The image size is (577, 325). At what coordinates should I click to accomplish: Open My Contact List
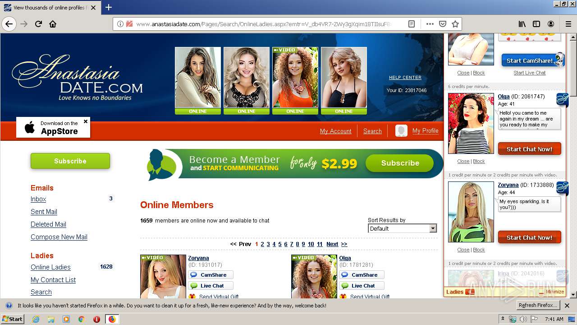[x=53, y=280]
